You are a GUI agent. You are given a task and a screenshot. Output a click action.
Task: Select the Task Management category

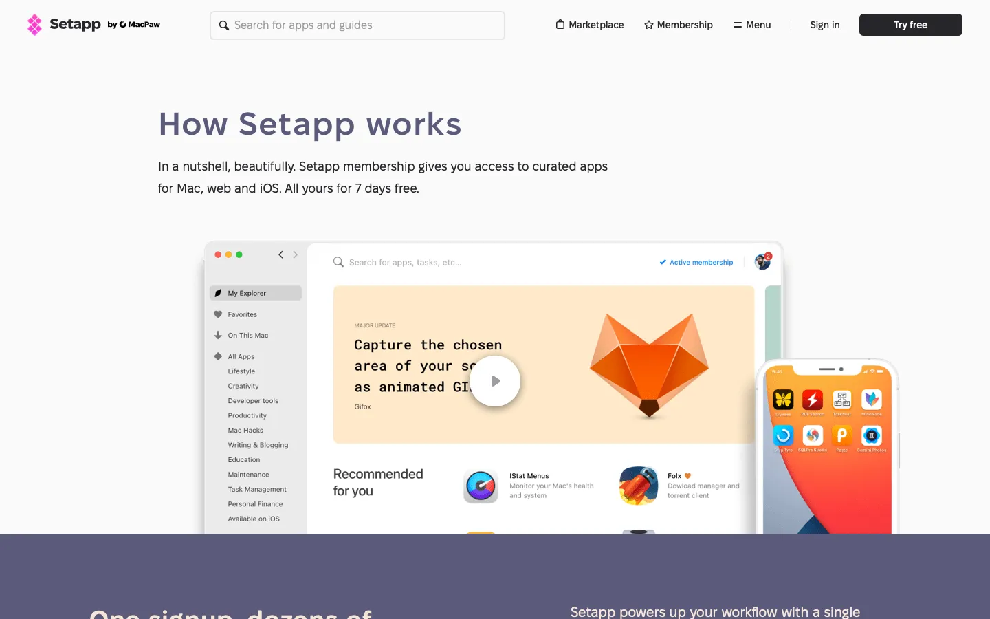[x=257, y=490]
